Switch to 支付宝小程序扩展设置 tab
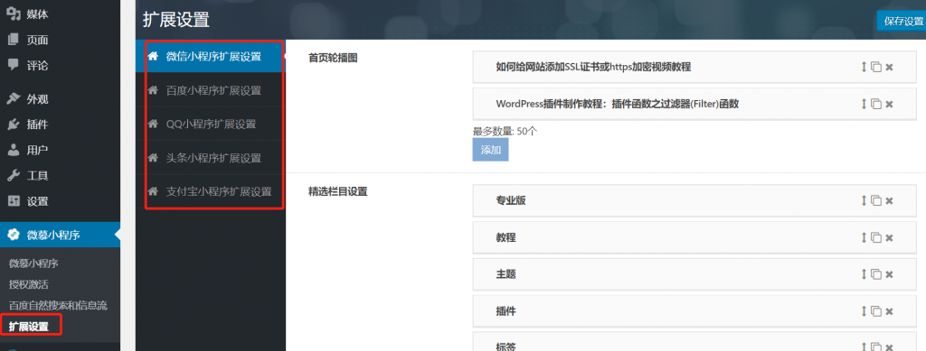926x351 pixels. click(210, 191)
